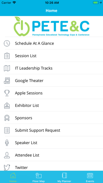Open the Exhibitor List entry

tap(51, 105)
